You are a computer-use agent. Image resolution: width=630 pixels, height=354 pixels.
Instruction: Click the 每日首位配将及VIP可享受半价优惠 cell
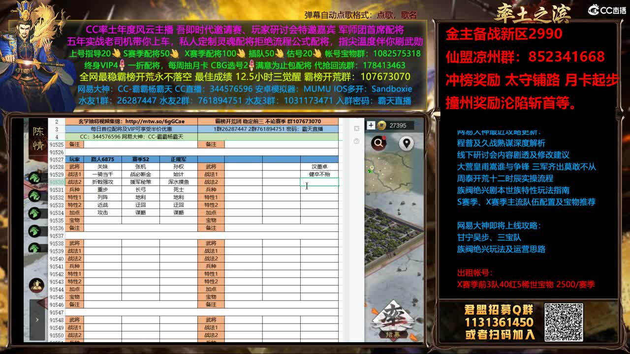(131, 129)
